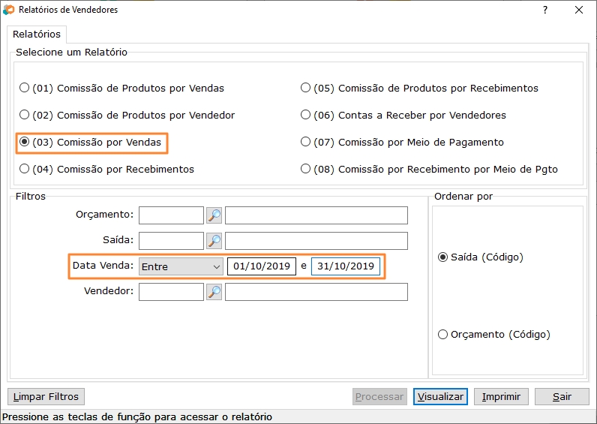Click the Sair button
This screenshot has width=597, height=424.
[x=562, y=396]
